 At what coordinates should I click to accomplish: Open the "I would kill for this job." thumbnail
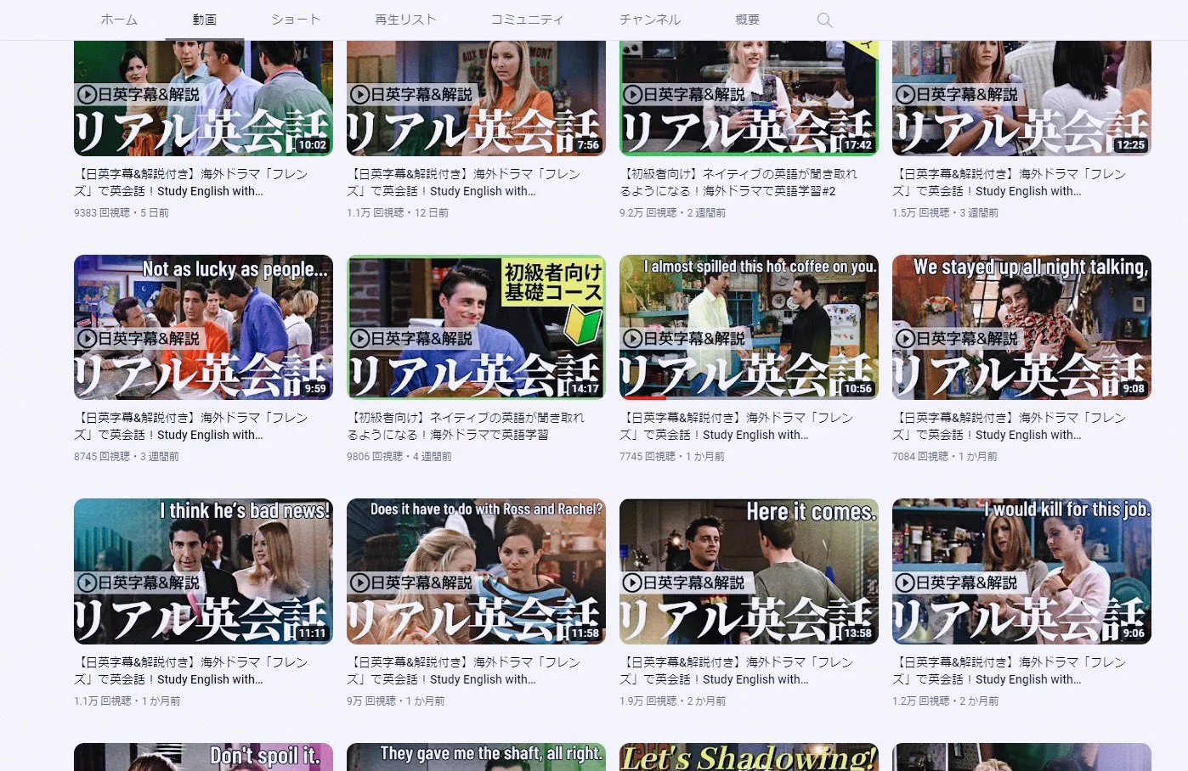1021,571
